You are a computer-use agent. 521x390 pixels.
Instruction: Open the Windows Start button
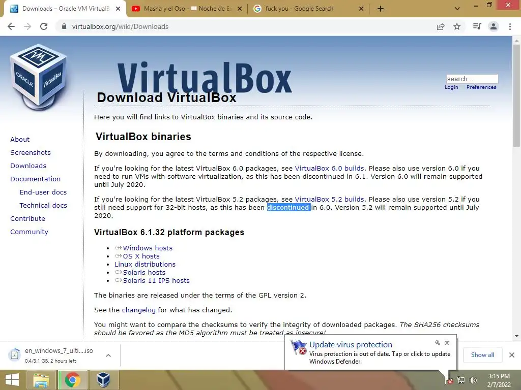[x=12, y=380]
